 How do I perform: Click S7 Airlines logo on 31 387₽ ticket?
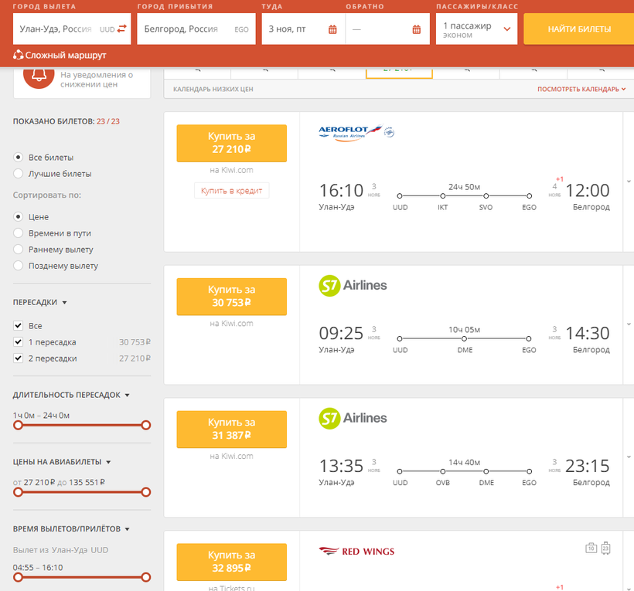click(353, 418)
